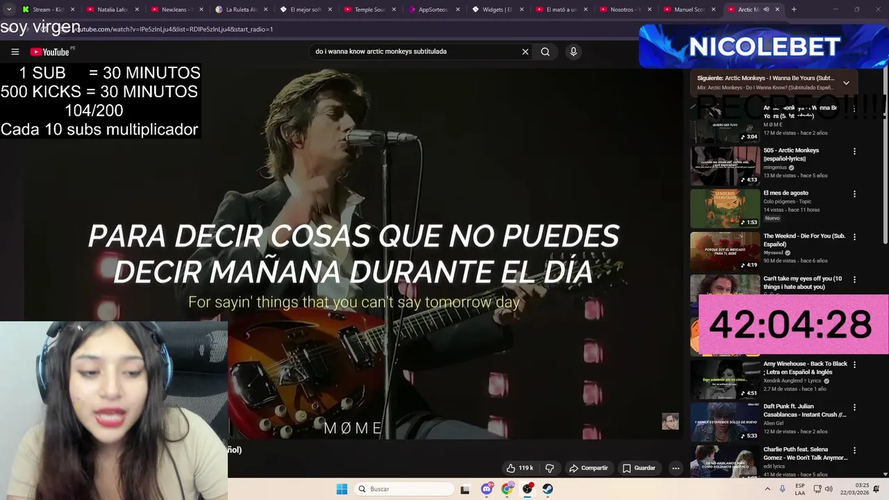Open options for El mes de agosto
Image resolution: width=889 pixels, height=500 pixels.
[854, 194]
